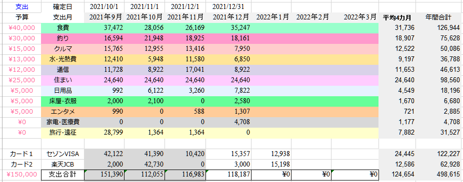Select the 楽天JCB card cell
This screenshot has height=182, width=463.
click(62, 164)
